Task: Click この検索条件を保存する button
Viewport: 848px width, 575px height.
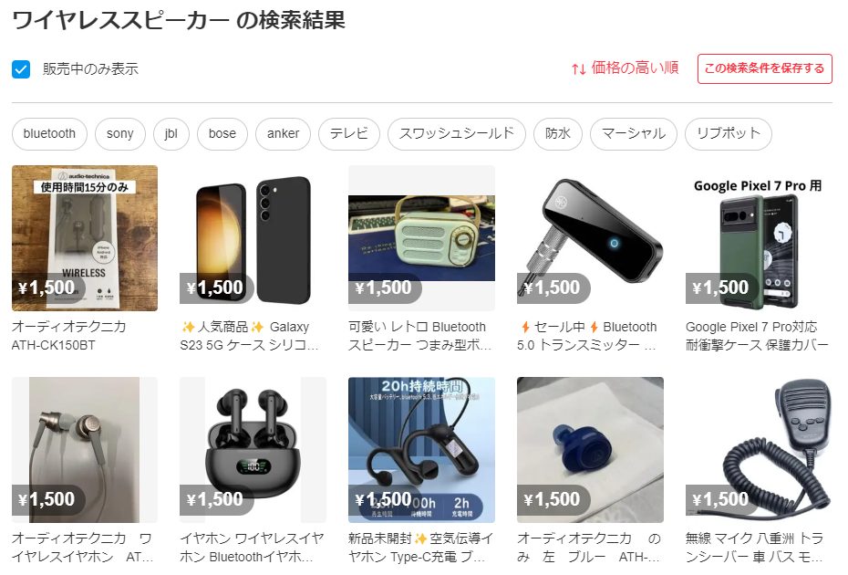Action: click(x=764, y=68)
